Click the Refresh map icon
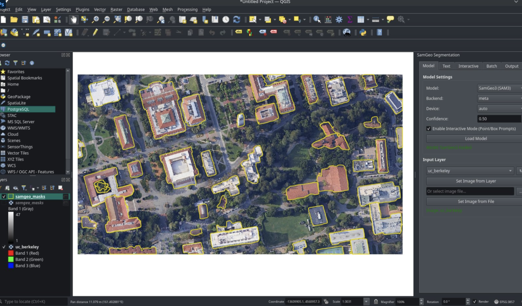Image resolution: width=522 pixels, height=306 pixels. [236, 20]
